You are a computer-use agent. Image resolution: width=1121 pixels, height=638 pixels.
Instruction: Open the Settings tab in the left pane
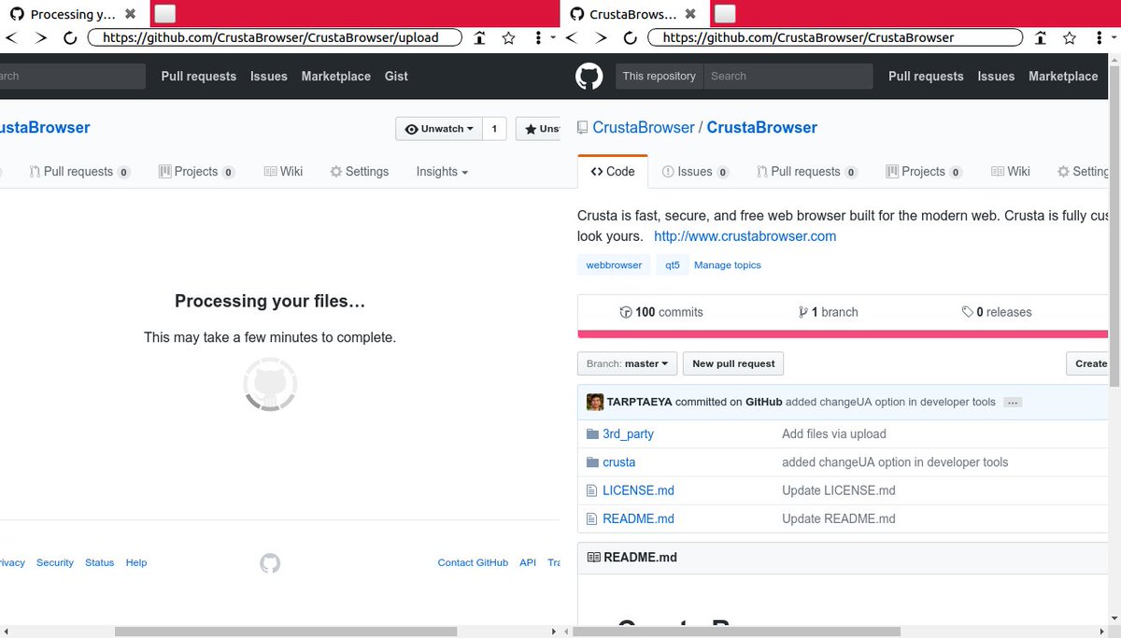coord(359,172)
